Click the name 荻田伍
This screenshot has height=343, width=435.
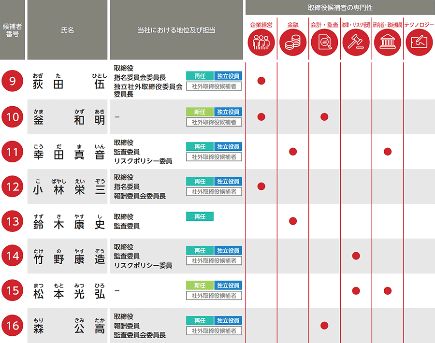tap(69, 84)
